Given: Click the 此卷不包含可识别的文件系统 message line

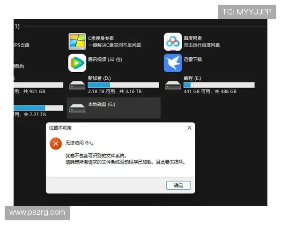Looking at the screenshot, I should click(x=96, y=156).
